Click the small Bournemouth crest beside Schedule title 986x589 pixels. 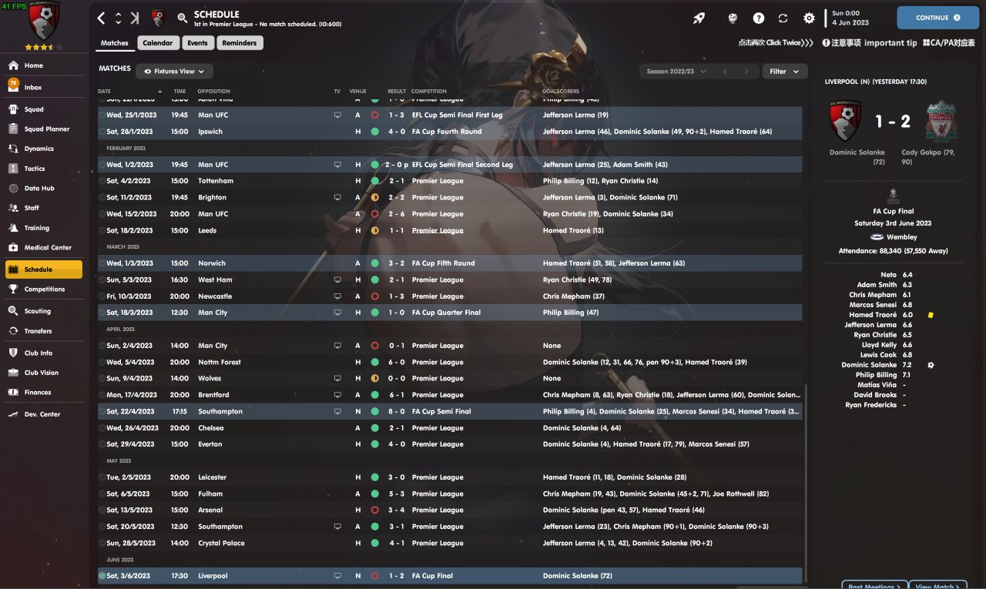(157, 18)
